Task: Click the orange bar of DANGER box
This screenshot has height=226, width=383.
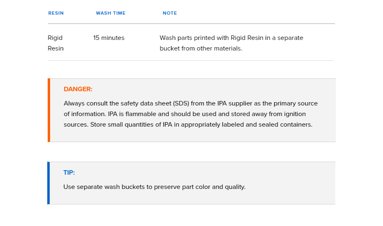Action: (x=49, y=110)
